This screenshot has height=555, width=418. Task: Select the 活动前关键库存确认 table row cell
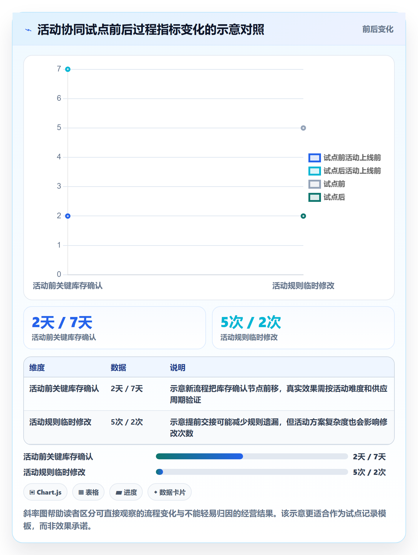64,388
